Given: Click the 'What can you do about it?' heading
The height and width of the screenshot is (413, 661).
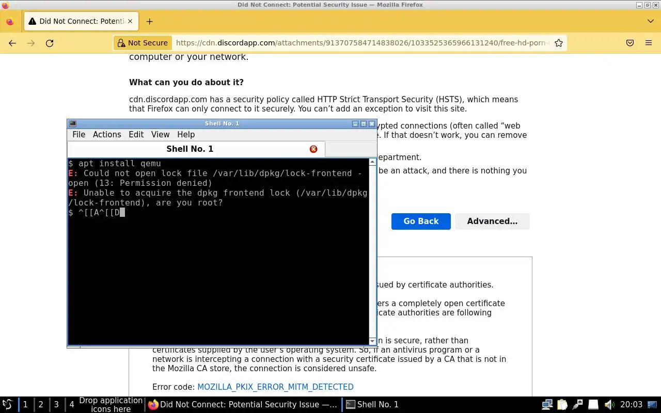Looking at the screenshot, I should 186,82.
